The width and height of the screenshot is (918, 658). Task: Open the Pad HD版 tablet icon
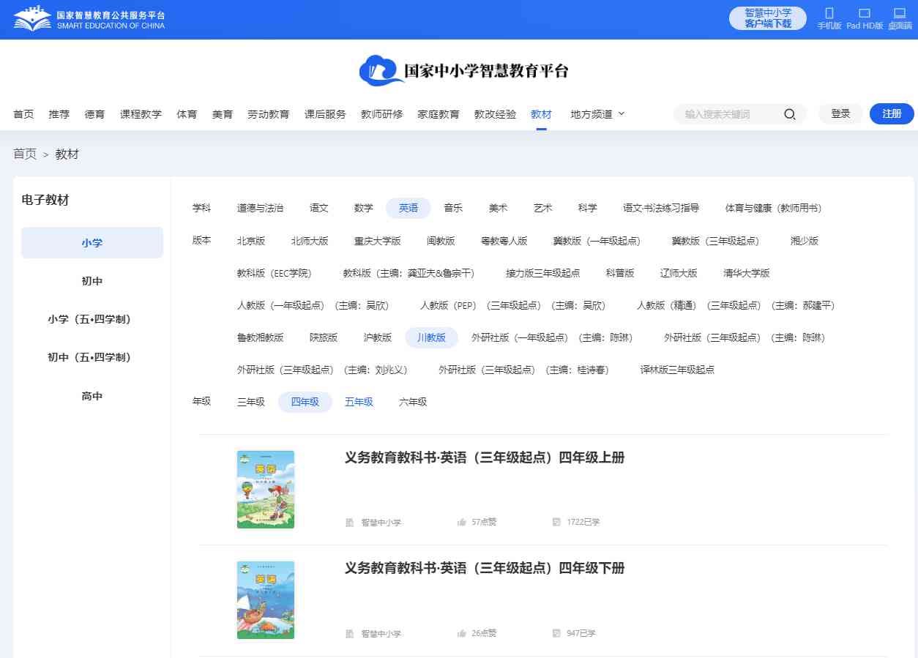click(864, 13)
